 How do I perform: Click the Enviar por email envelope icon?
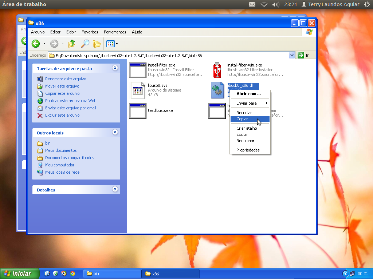pyautogui.click(x=40, y=108)
